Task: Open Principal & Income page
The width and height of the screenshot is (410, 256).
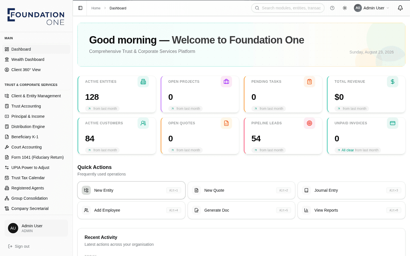Action: click(x=36, y=116)
